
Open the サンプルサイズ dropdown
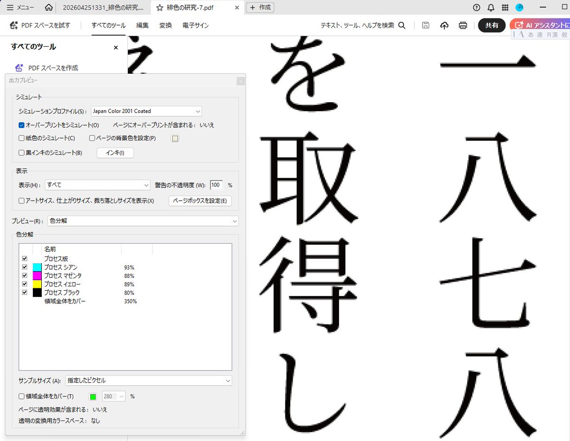pyautogui.click(x=149, y=381)
